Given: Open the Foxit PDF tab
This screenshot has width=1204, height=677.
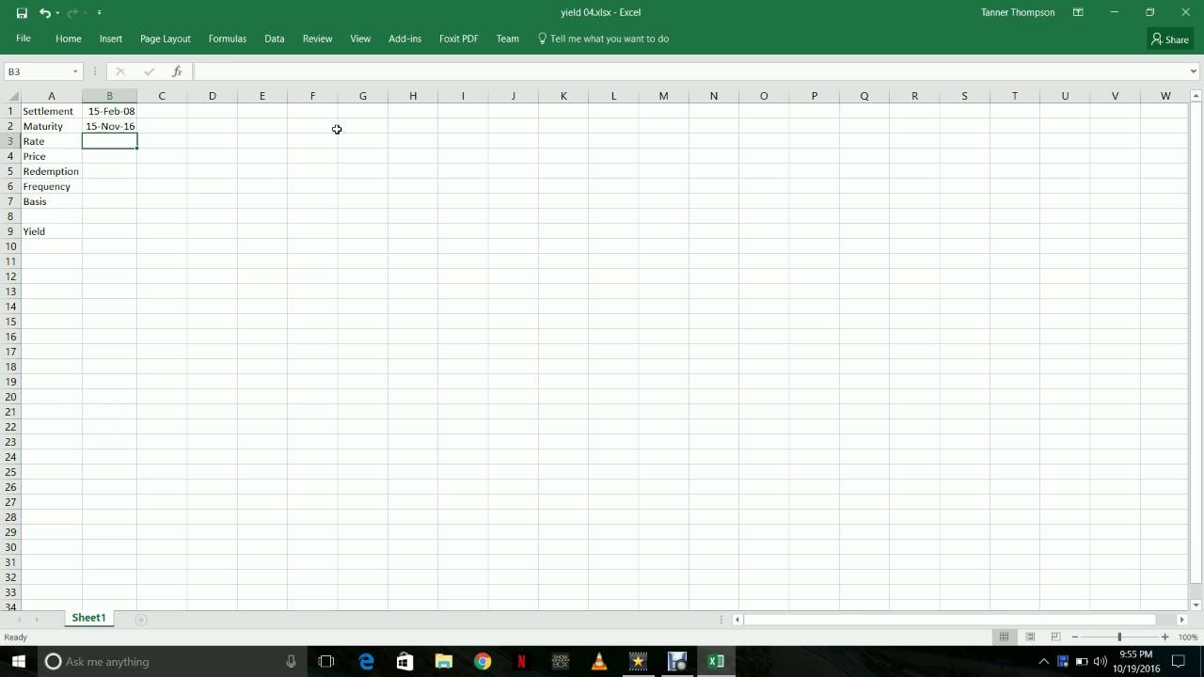Looking at the screenshot, I should [459, 39].
